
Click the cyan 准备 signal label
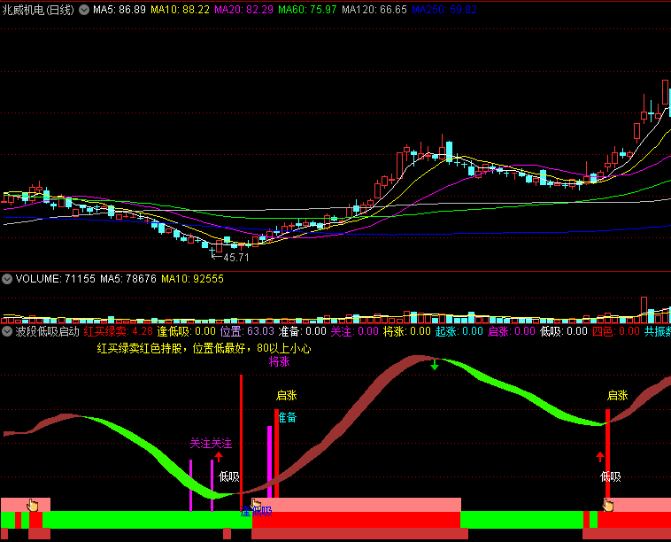pos(288,417)
